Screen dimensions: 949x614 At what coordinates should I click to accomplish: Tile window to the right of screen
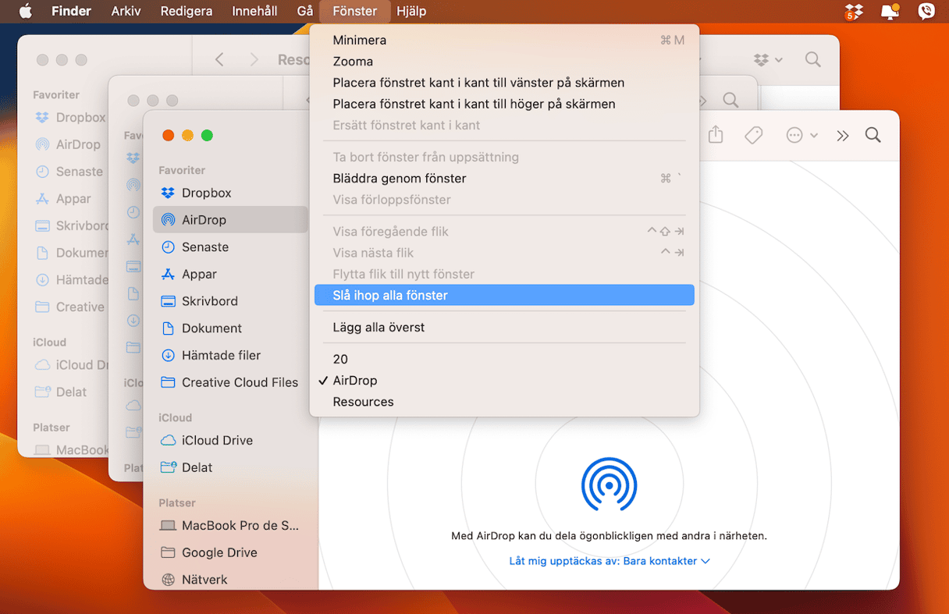click(504, 104)
